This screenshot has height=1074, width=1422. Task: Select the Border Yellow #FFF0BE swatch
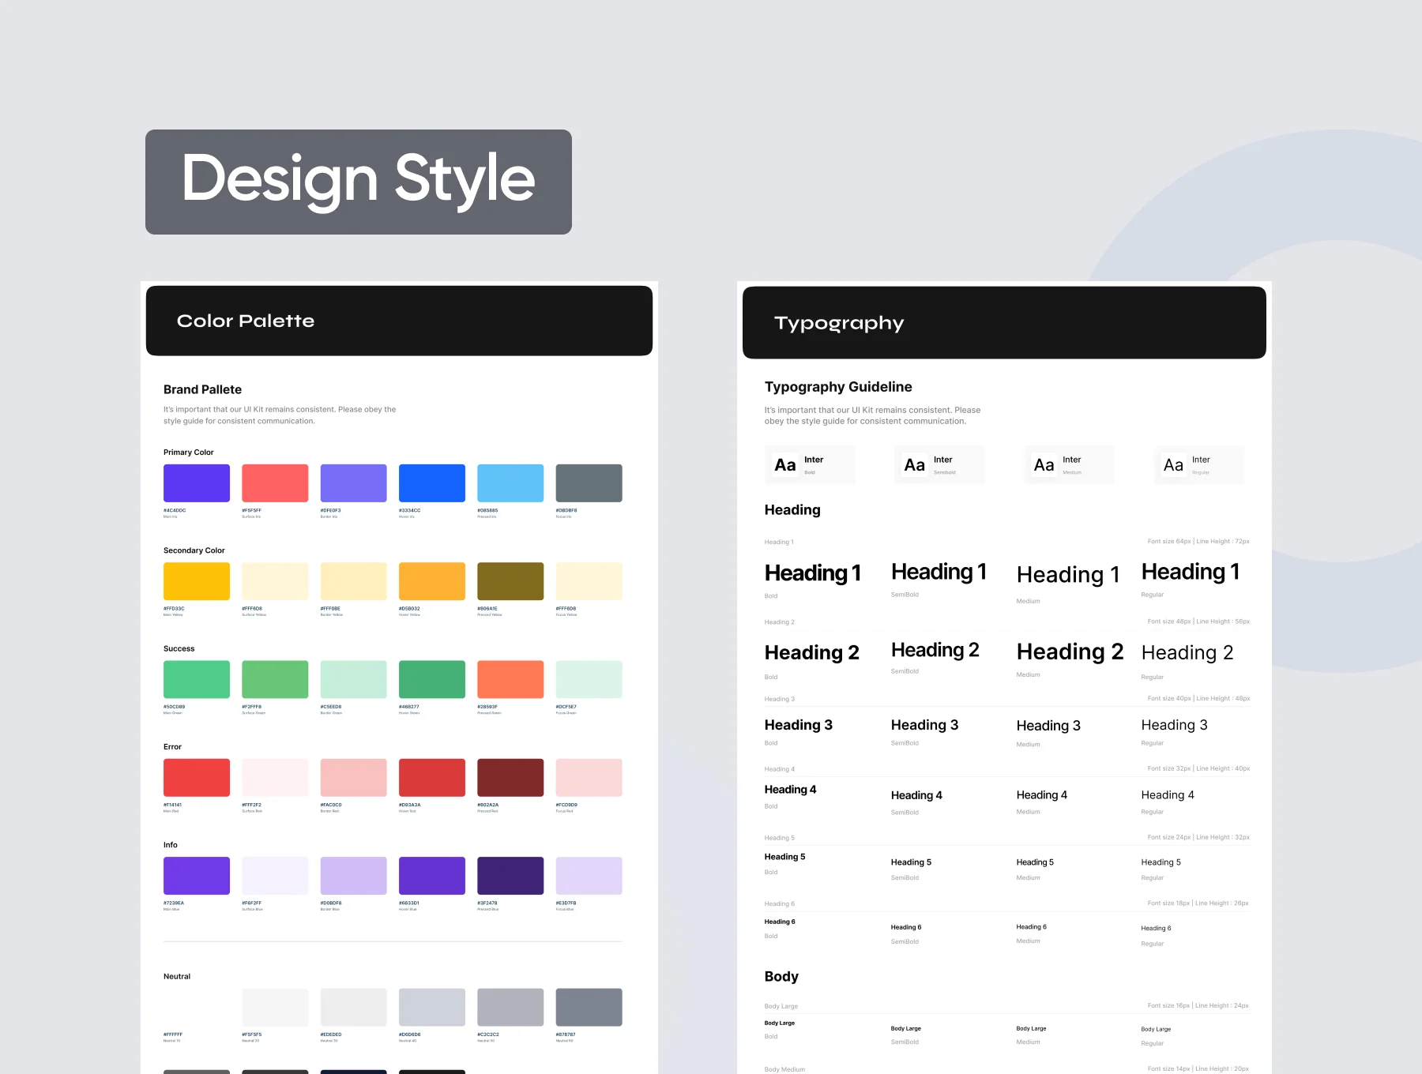[x=353, y=581]
